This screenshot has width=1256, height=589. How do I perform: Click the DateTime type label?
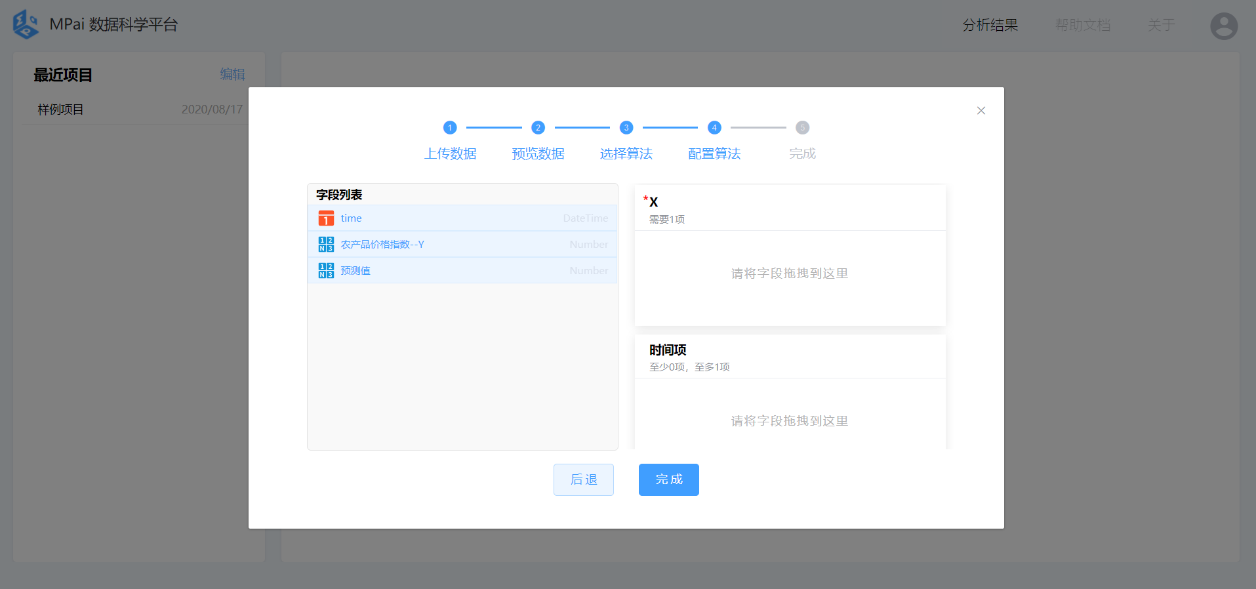click(586, 218)
